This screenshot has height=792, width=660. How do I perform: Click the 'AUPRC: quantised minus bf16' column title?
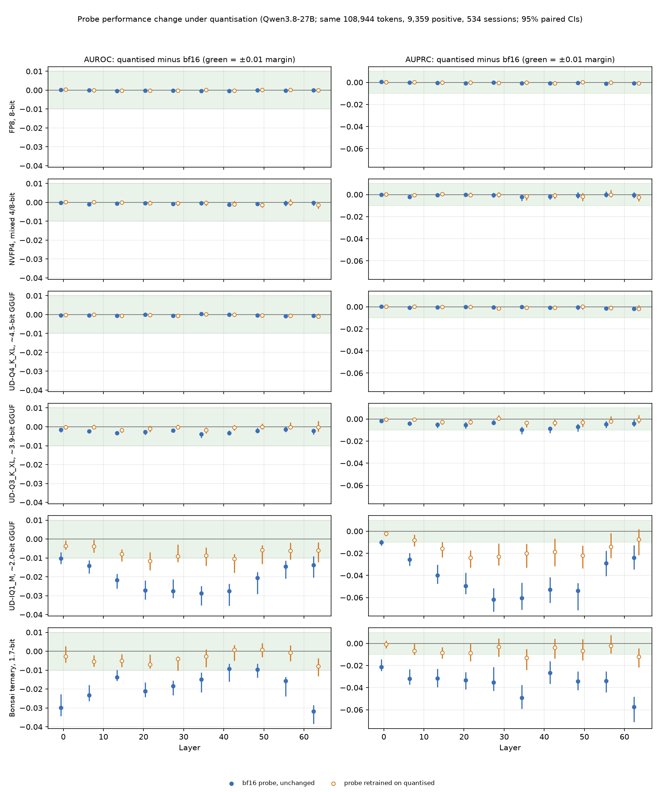(510, 59)
